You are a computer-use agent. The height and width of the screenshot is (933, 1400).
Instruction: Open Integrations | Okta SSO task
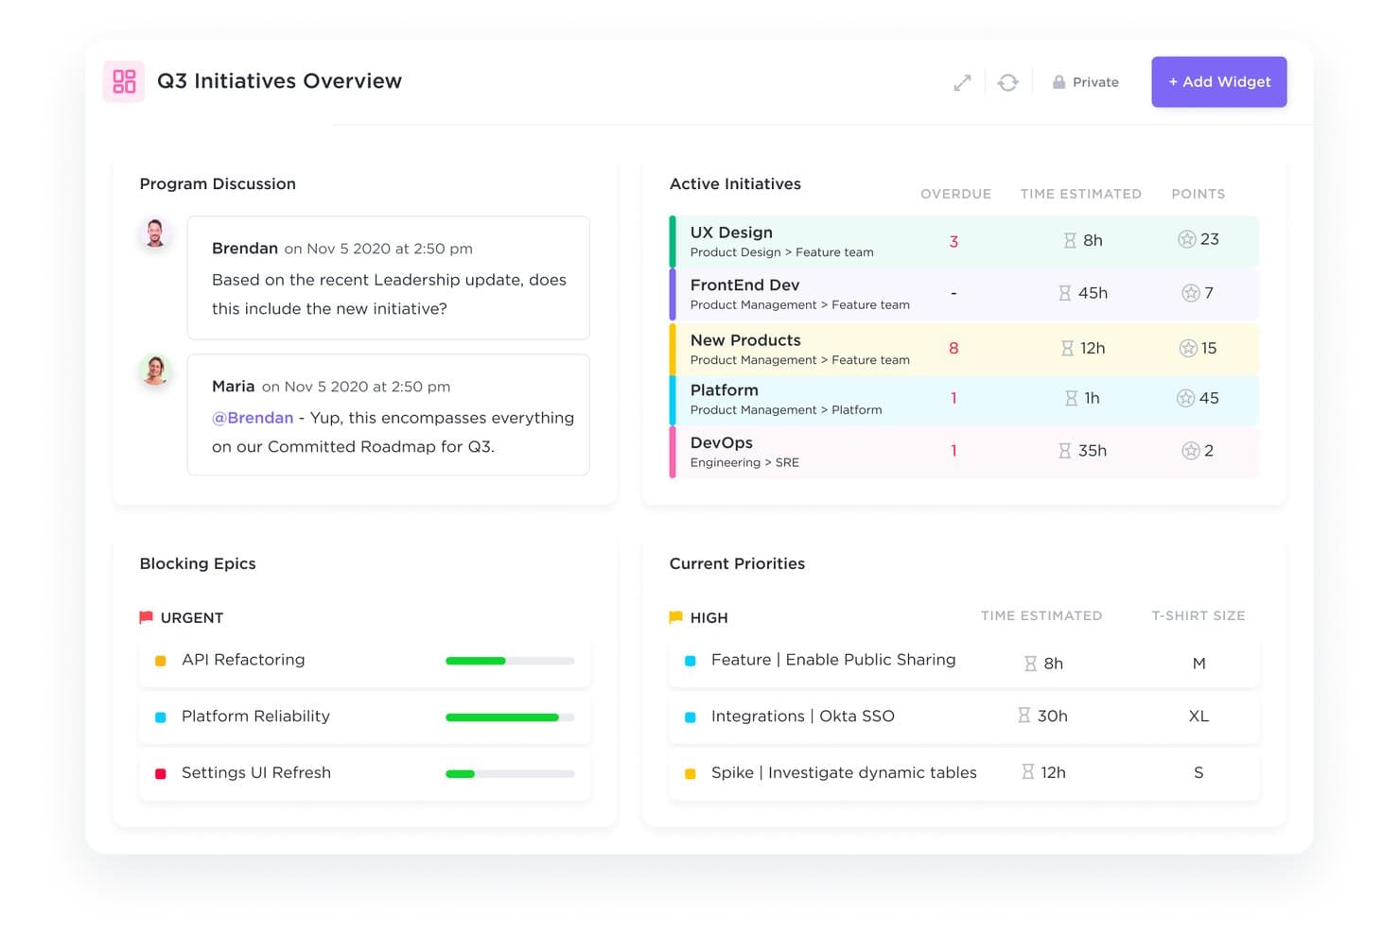click(x=803, y=717)
